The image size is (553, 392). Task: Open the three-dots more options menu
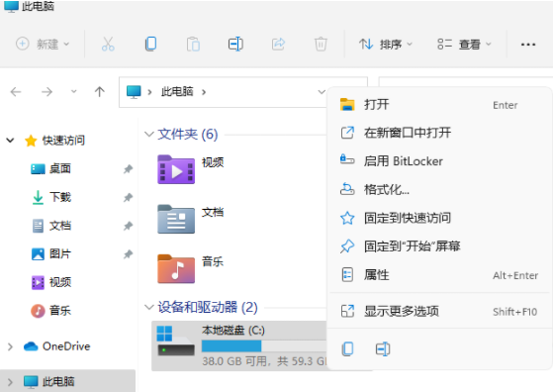click(x=528, y=45)
